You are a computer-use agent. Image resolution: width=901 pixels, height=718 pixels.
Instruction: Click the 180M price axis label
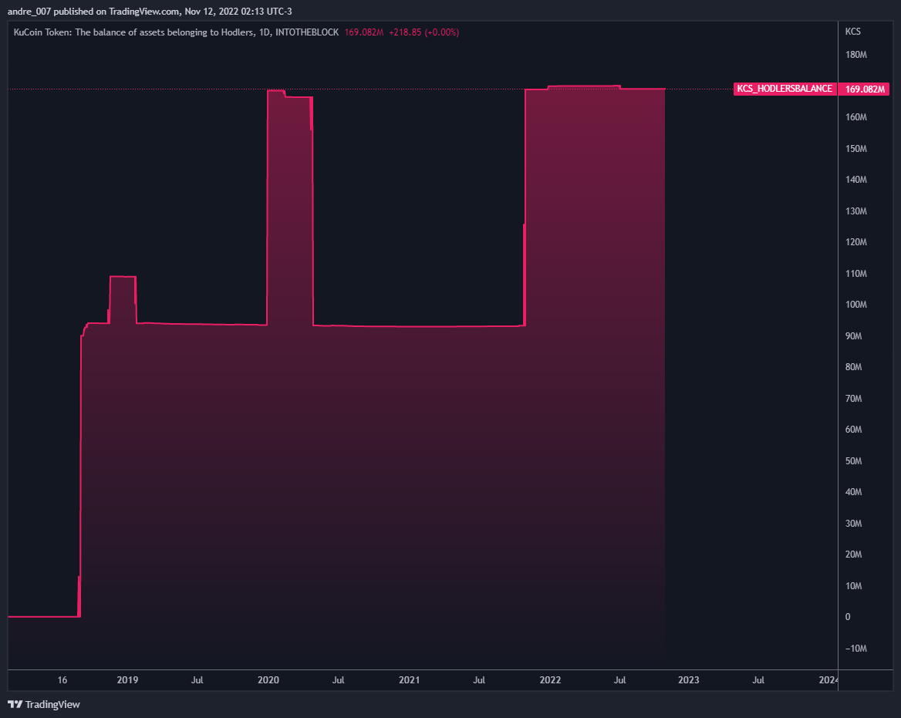tap(855, 55)
